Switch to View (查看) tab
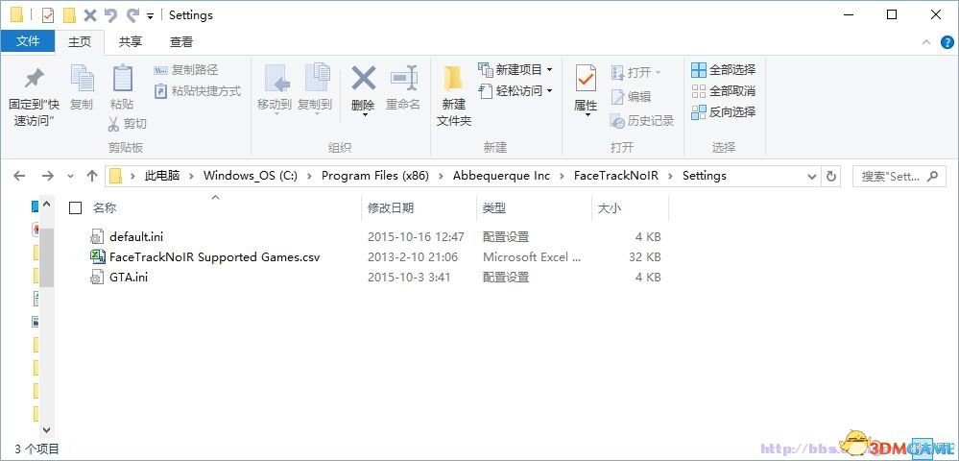This screenshot has width=959, height=461. 181,41
